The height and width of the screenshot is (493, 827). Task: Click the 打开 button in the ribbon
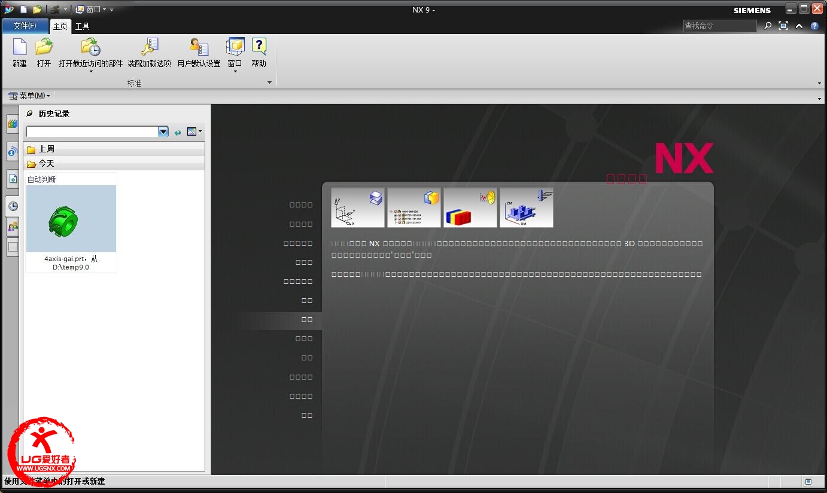point(44,53)
